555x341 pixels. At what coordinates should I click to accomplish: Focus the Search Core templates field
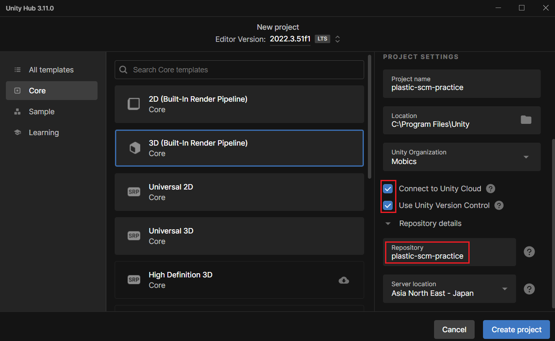point(239,70)
